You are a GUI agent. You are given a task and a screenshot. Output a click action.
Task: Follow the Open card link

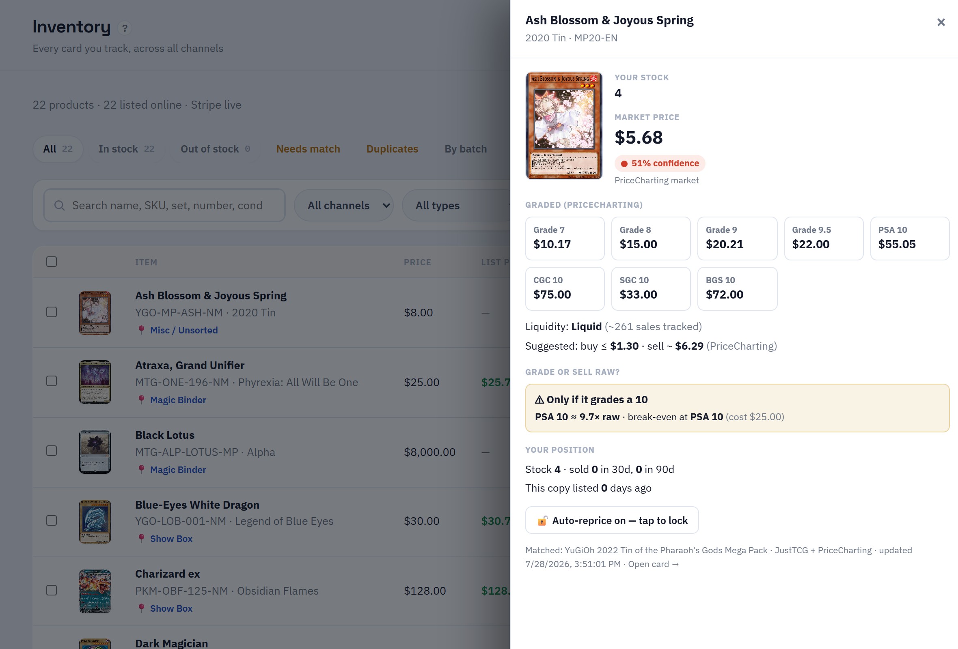(654, 564)
